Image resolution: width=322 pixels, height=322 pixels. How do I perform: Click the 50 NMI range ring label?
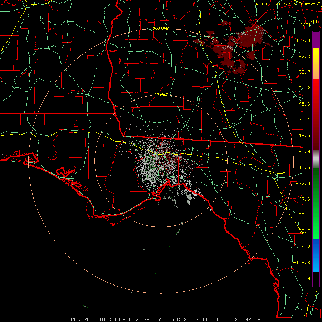(161, 94)
